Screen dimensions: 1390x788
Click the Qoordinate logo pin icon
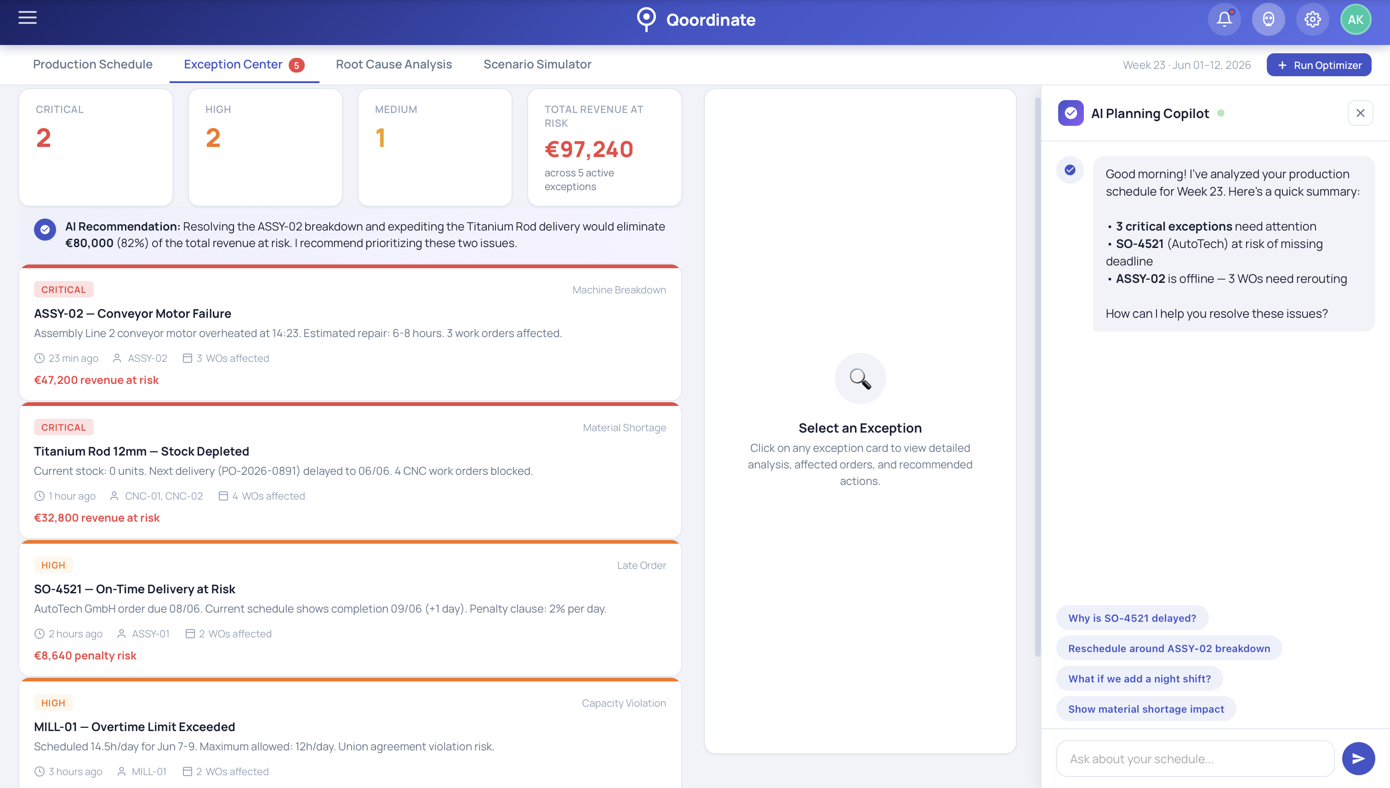tap(646, 19)
